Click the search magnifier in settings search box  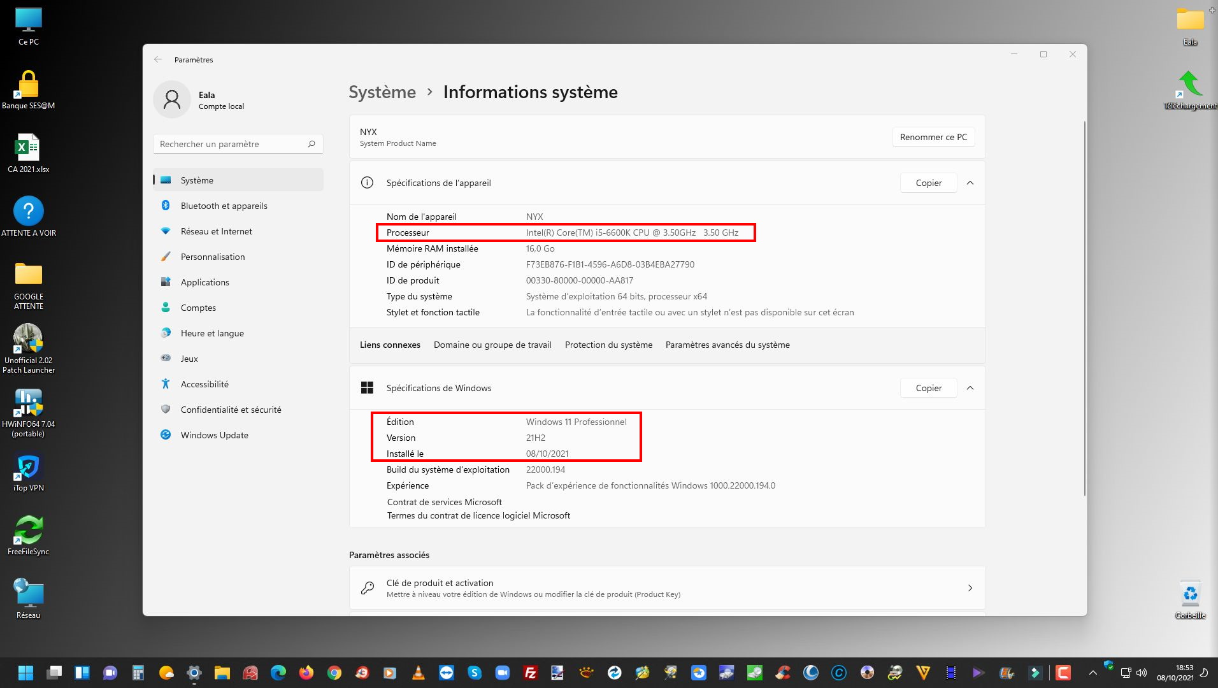(312, 144)
